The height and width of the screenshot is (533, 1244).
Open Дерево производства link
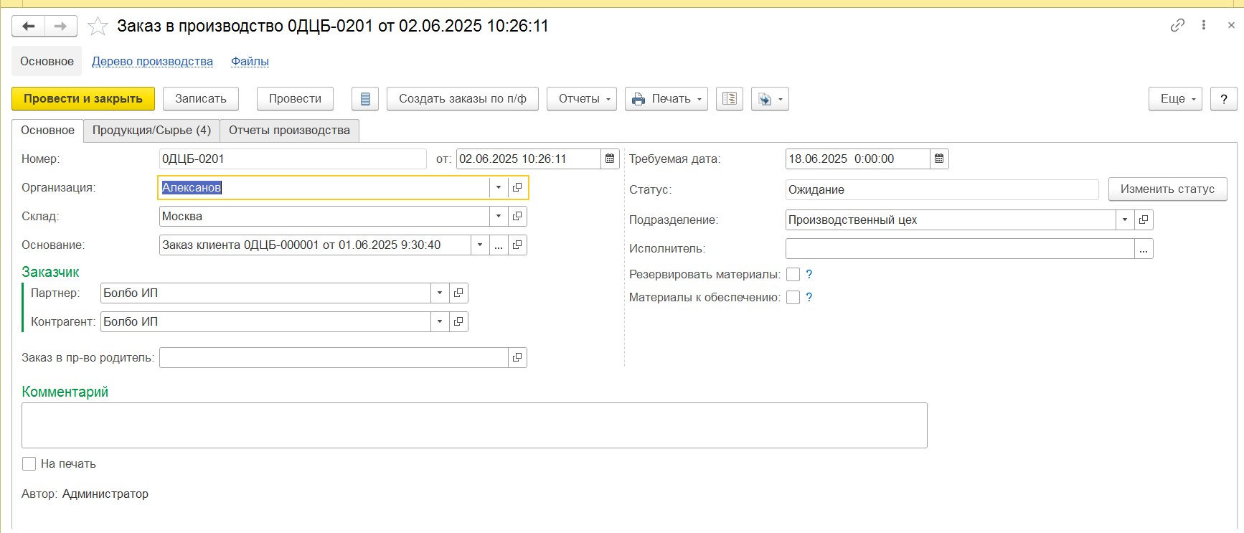pos(152,62)
